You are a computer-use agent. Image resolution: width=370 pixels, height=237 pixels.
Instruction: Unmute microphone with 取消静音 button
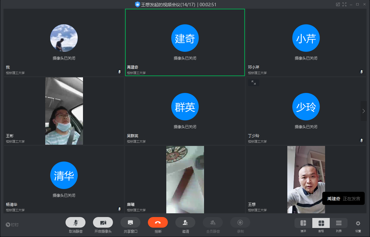point(75,222)
